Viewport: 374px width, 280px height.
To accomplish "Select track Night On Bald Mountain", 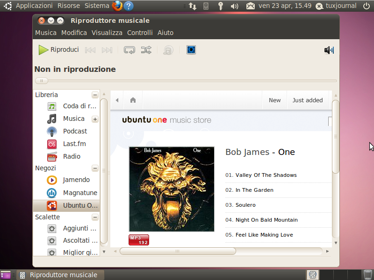I will tap(266, 220).
